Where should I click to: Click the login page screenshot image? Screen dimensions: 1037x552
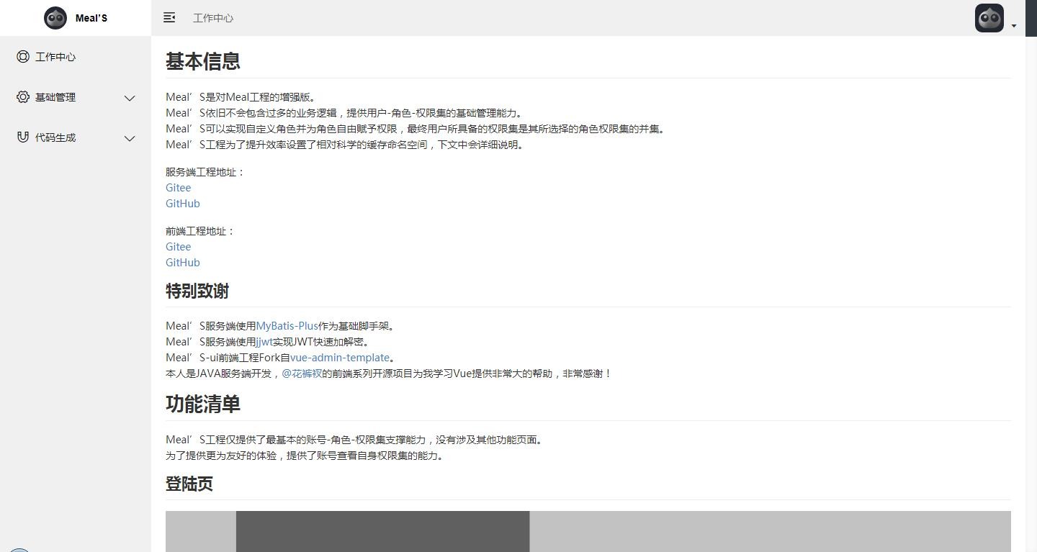[x=588, y=531]
